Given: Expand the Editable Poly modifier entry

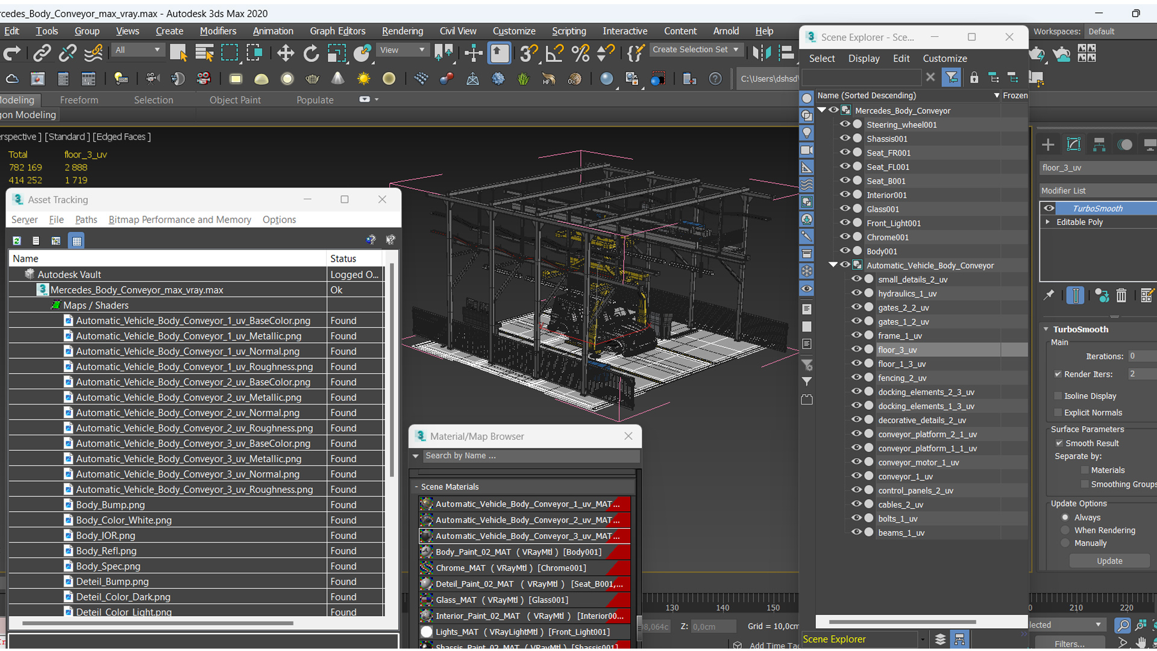Looking at the screenshot, I should point(1048,222).
